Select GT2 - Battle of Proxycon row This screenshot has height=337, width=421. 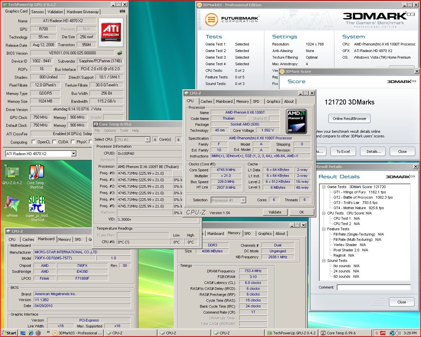click(363, 197)
